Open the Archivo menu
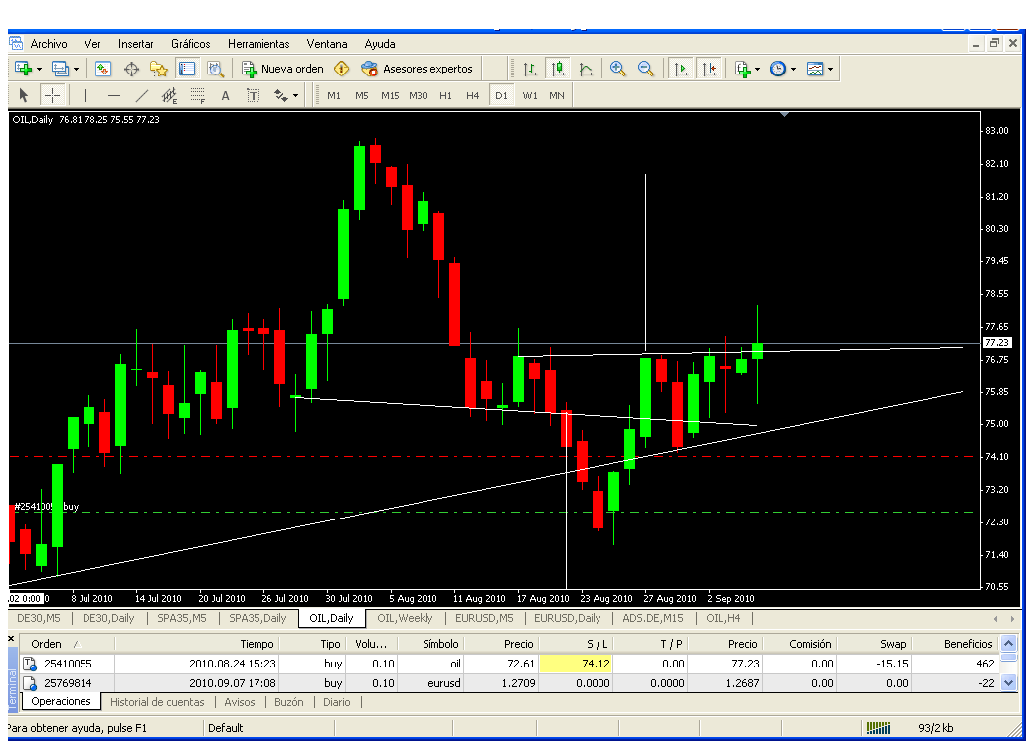1026x741 pixels. pyautogui.click(x=49, y=44)
